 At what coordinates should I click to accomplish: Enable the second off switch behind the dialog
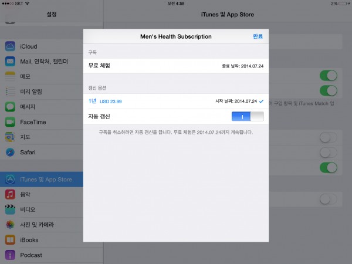click(x=328, y=153)
